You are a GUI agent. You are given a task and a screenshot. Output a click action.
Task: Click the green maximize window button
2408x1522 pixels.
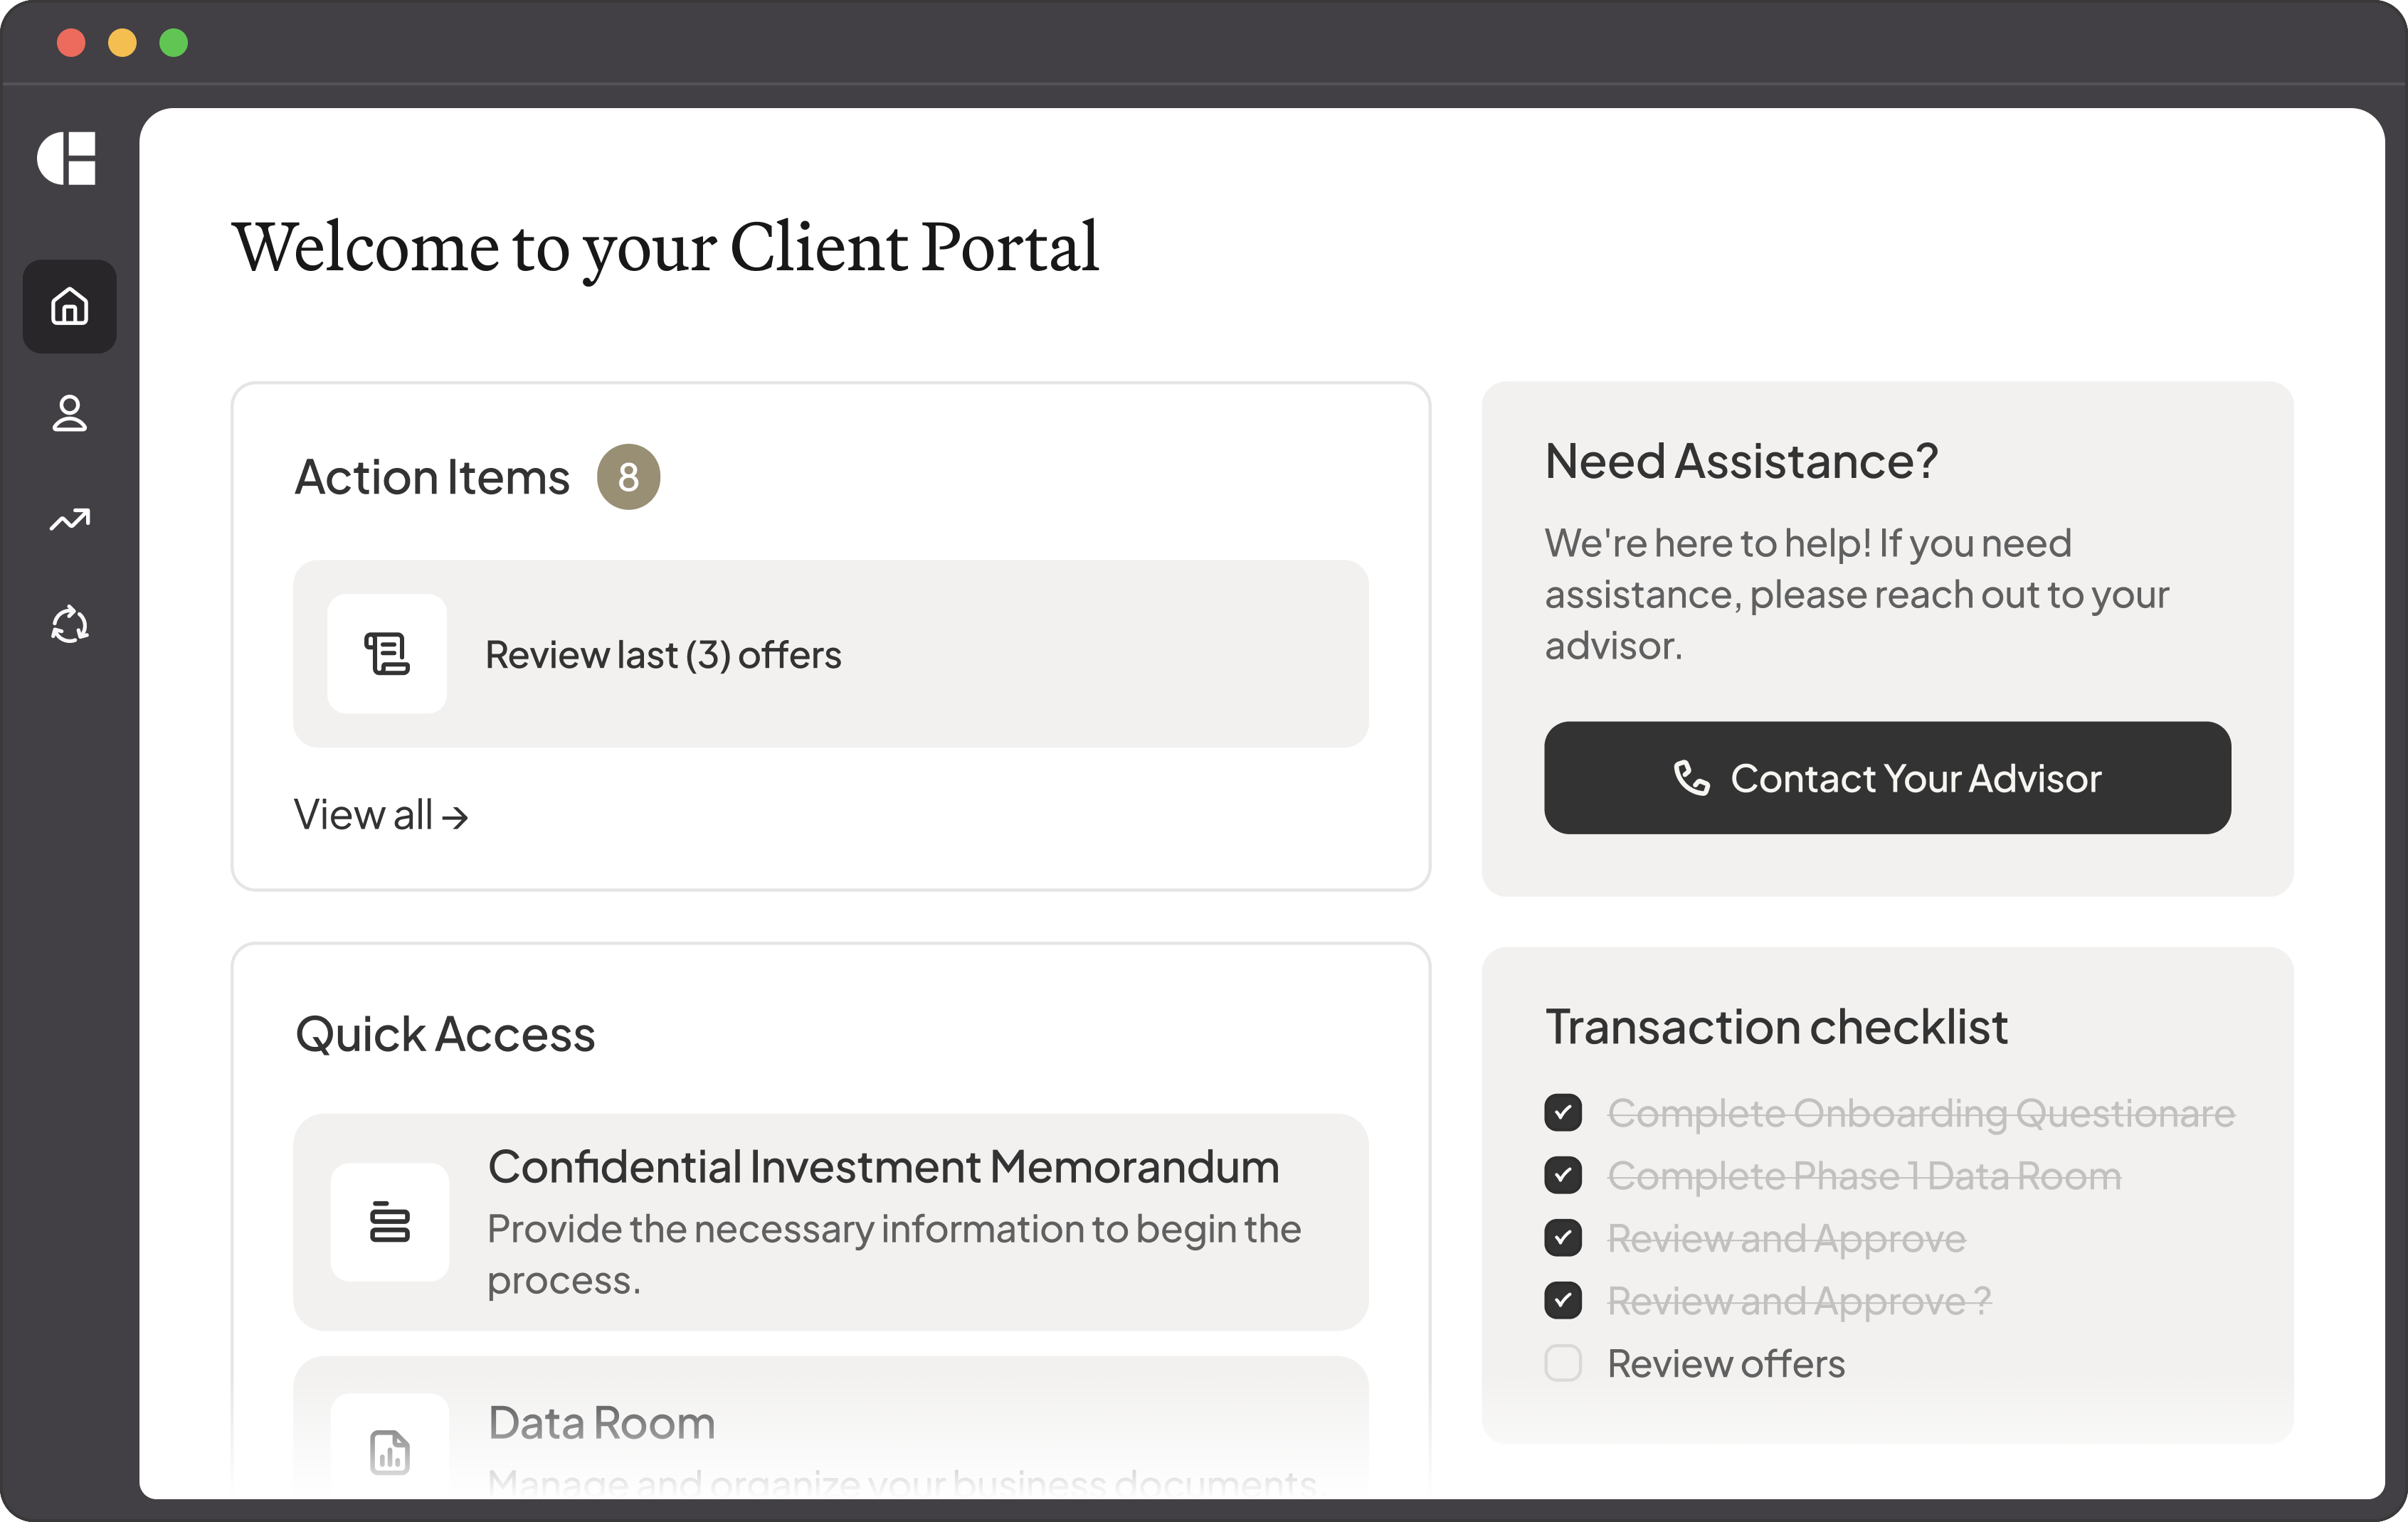(174, 43)
